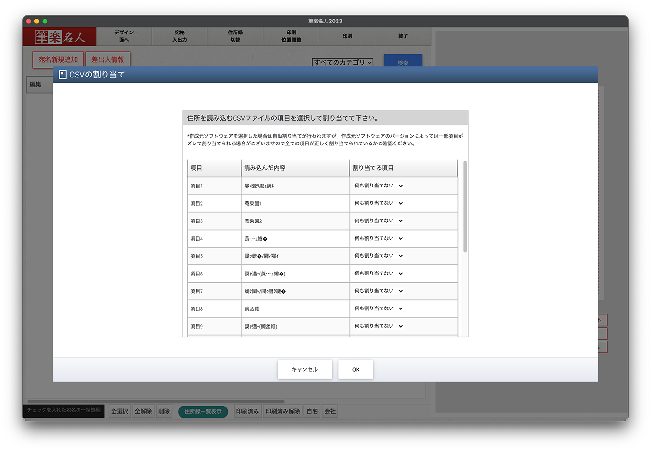Open 宛先入出力 menu item
The image size is (651, 451).
pos(180,36)
